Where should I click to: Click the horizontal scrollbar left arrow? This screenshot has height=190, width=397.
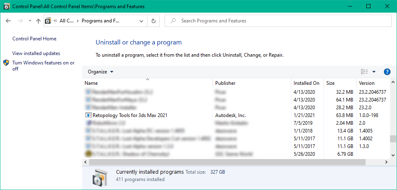tap(85, 162)
